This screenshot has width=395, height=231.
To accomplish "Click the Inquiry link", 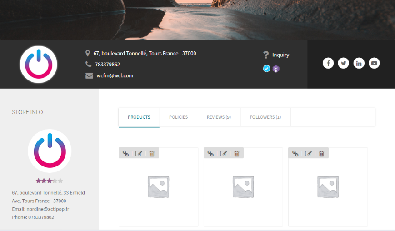I will pos(280,55).
